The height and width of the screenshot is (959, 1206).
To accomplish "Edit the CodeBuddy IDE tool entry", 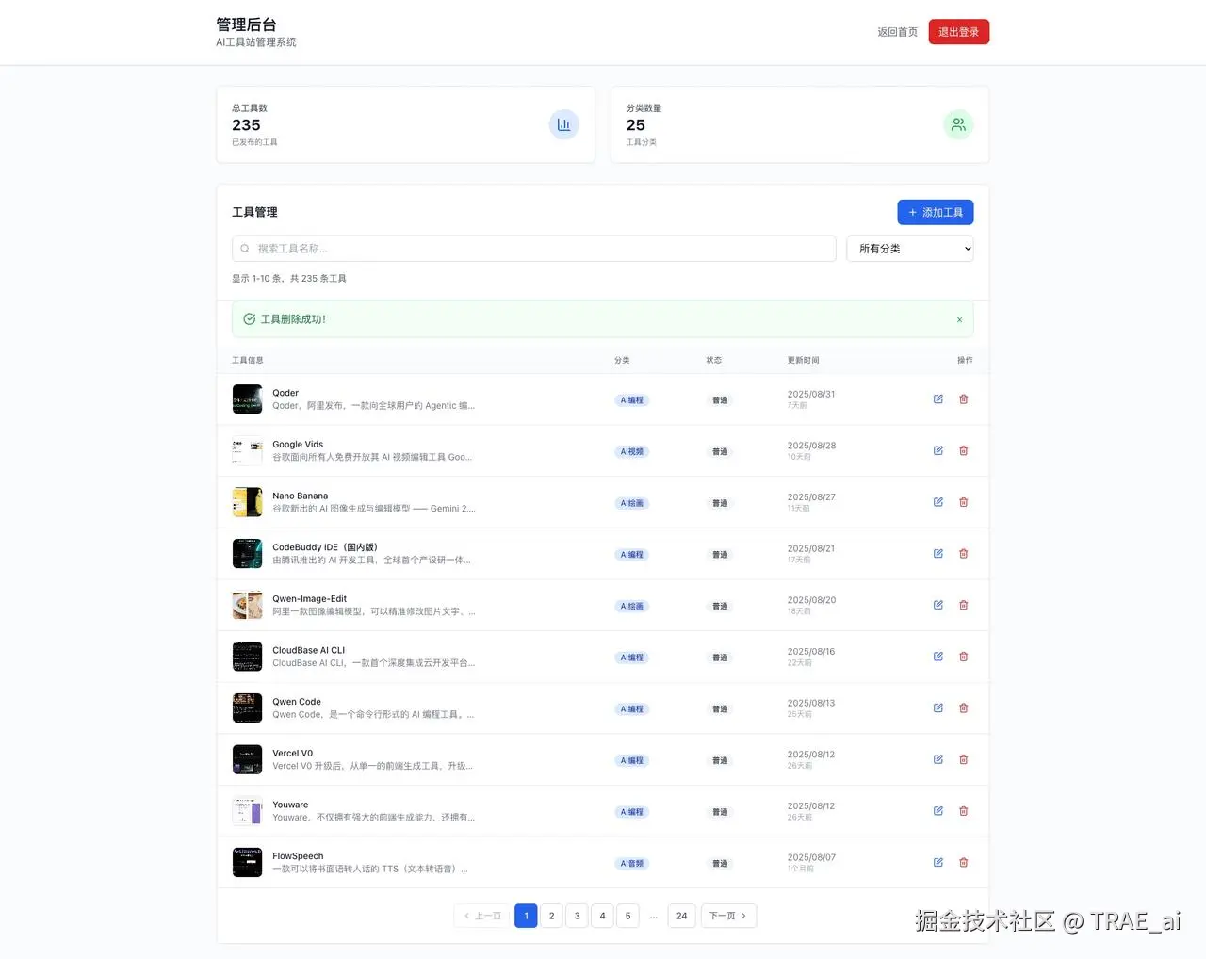I will tap(938, 554).
